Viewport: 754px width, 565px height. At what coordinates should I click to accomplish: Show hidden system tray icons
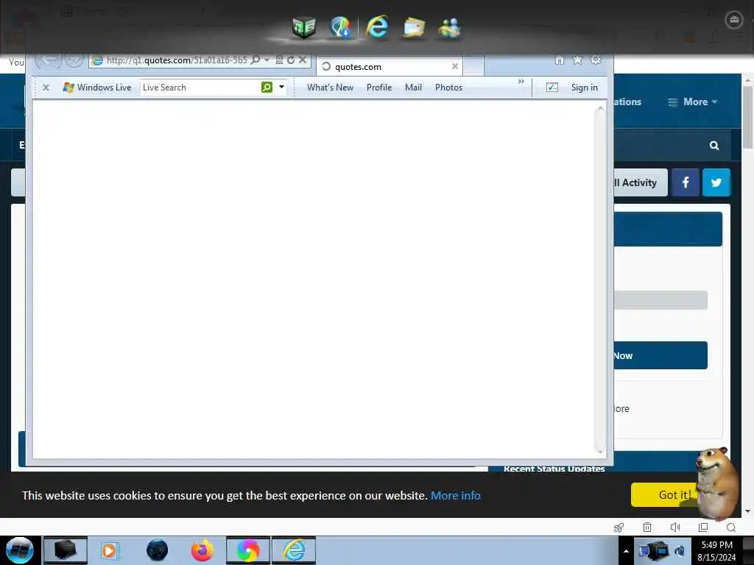(x=626, y=551)
